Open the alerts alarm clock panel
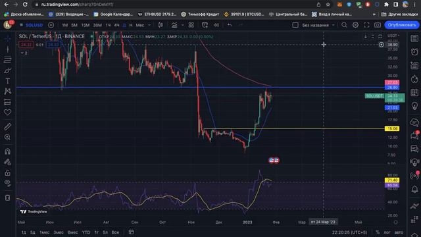421x237 pixels. pos(414,51)
